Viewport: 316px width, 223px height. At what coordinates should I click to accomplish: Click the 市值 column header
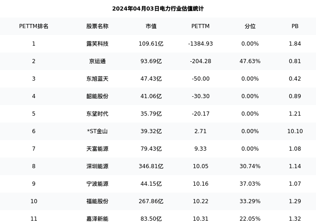point(151,26)
